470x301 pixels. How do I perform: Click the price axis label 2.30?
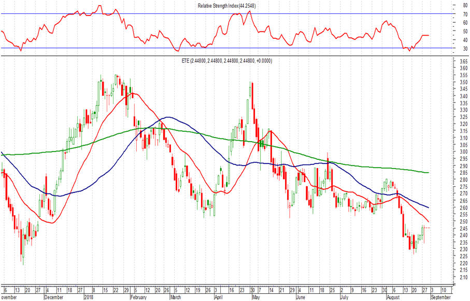[x=463, y=249]
